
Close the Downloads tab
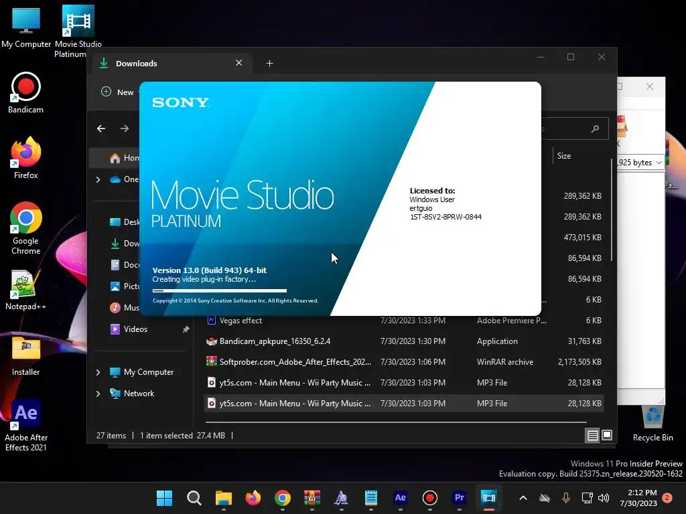click(239, 63)
